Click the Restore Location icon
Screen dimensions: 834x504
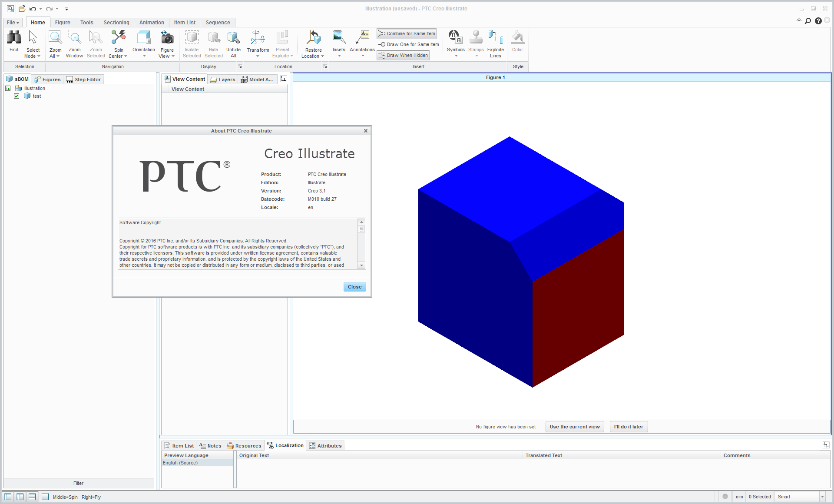(x=313, y=38)
